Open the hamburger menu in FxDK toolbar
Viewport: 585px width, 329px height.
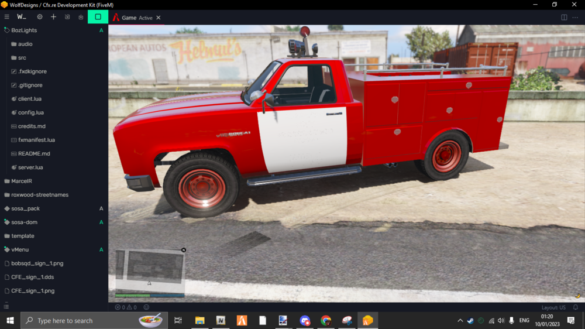click(6, 17)
